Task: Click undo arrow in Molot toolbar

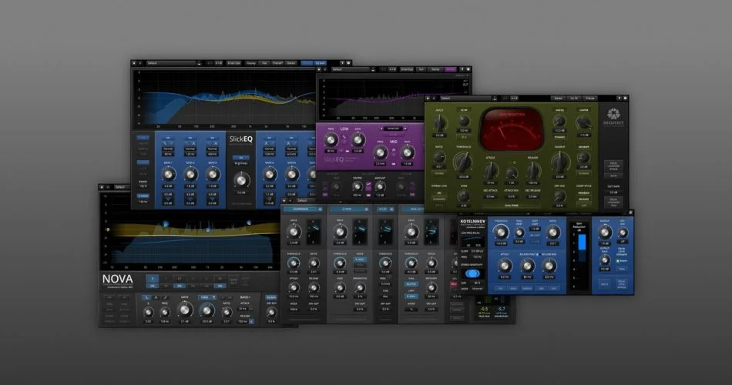Action: (x=428, y=99)
